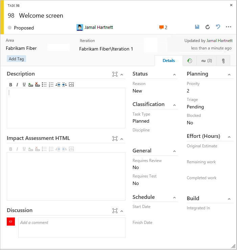Click the Add a comment box
The height and width of the screenshot is (250, 237).
coord(72,228)
